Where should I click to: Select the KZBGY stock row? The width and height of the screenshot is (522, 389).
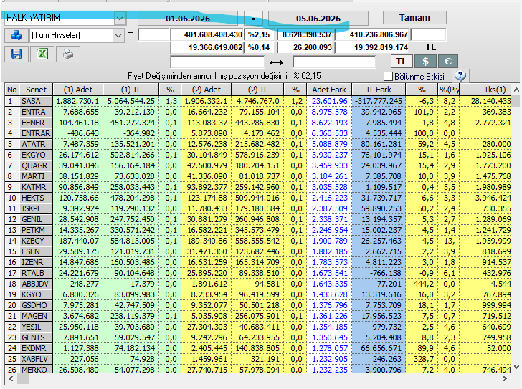pos(257,241)
